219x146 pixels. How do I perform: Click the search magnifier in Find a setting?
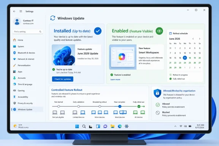tap(40, 32)
